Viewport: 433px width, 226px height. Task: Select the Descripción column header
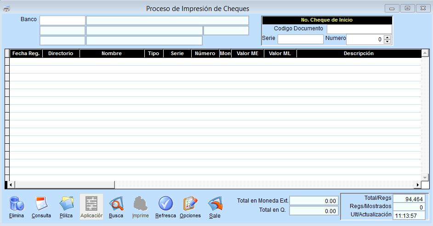coord(359,54)
